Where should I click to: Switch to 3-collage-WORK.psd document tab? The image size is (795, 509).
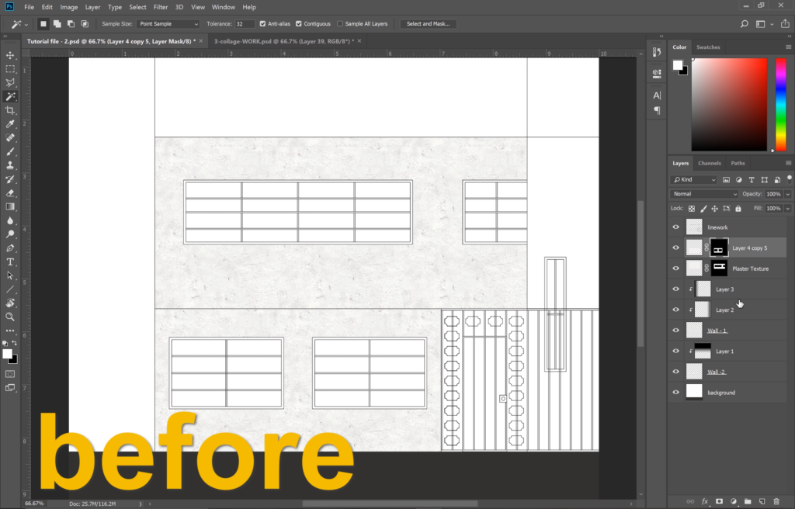point(282,40)
